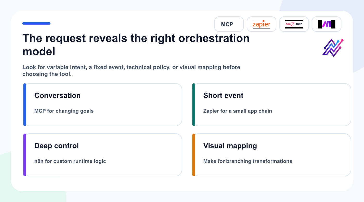
Task: Click the Make logo chip
Action: point(326,24)
